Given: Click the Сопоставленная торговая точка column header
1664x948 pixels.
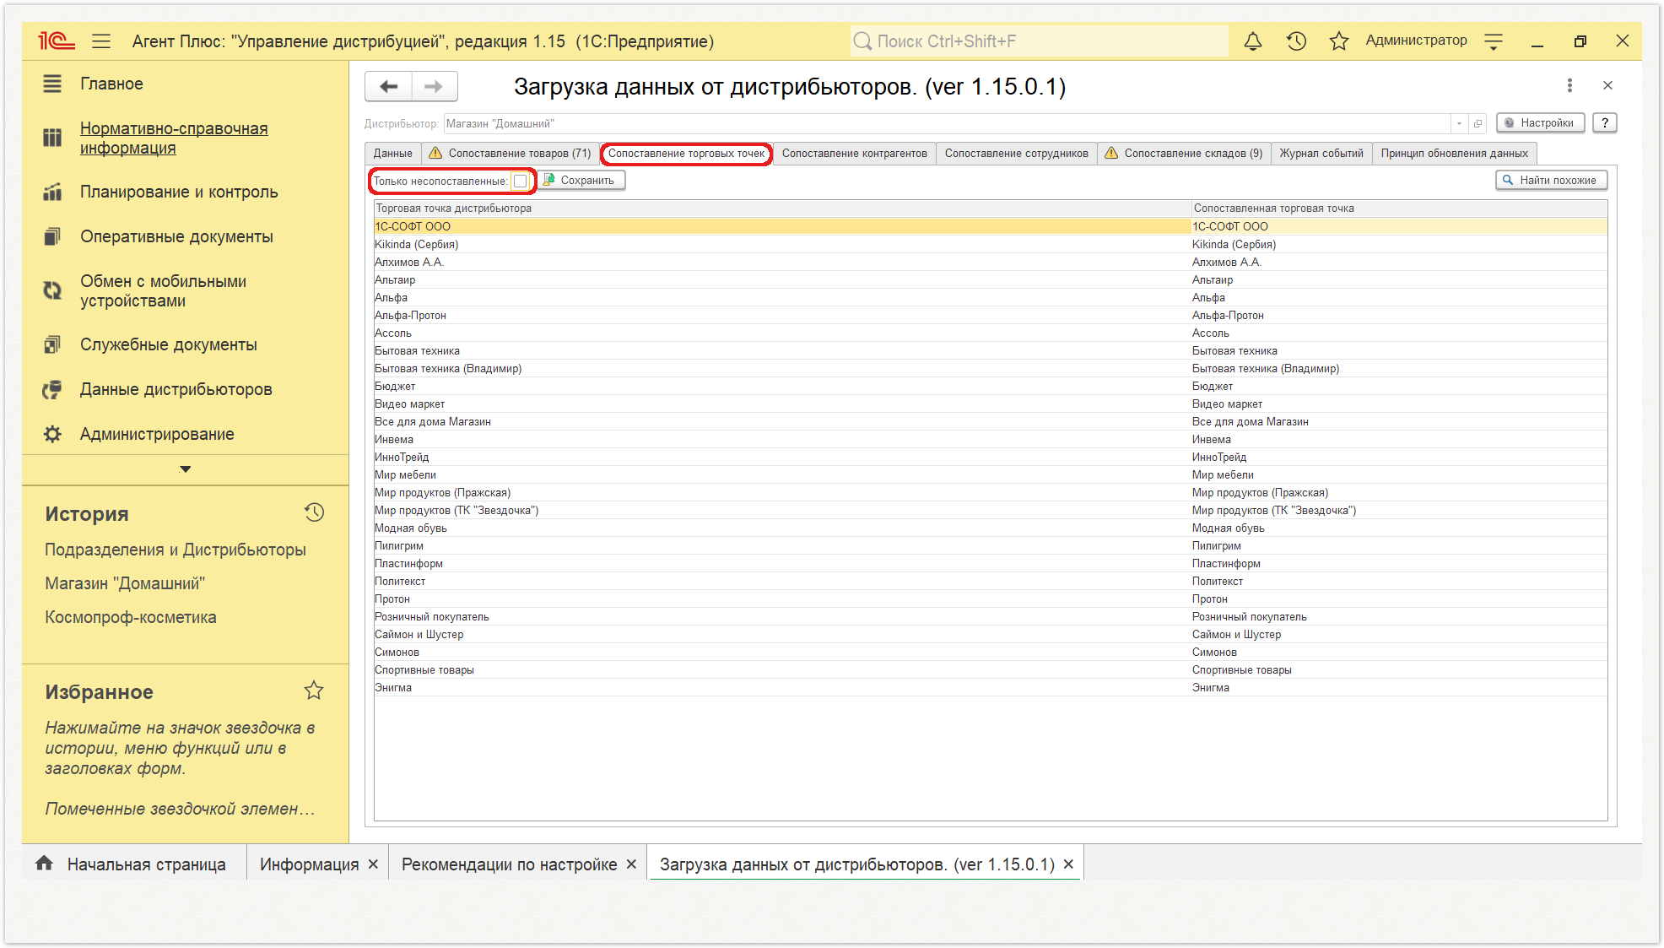Looking at the screenshot, I should pos(1399,208).
